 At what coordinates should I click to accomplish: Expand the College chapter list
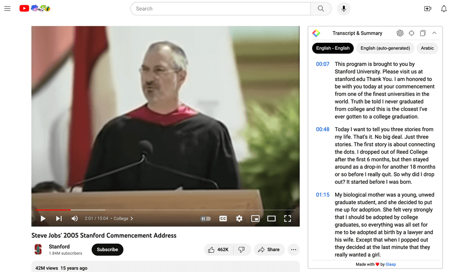123,219
